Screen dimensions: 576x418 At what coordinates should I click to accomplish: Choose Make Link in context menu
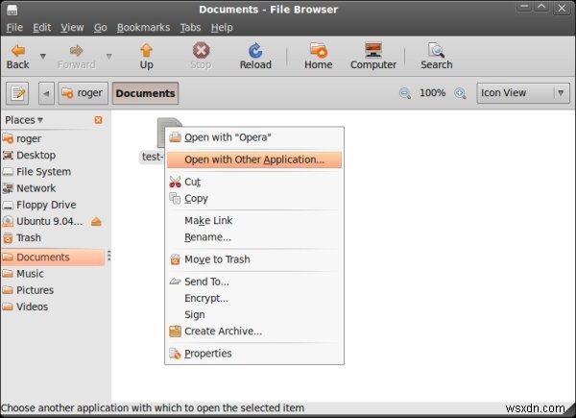click(x=254, y=221)
